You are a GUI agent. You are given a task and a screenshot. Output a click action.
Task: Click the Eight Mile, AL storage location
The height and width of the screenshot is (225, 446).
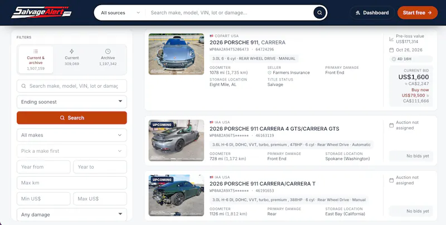(x=223, y=84)
